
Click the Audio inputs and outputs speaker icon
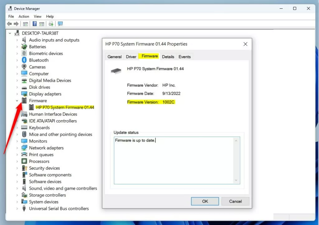[24, 40]
